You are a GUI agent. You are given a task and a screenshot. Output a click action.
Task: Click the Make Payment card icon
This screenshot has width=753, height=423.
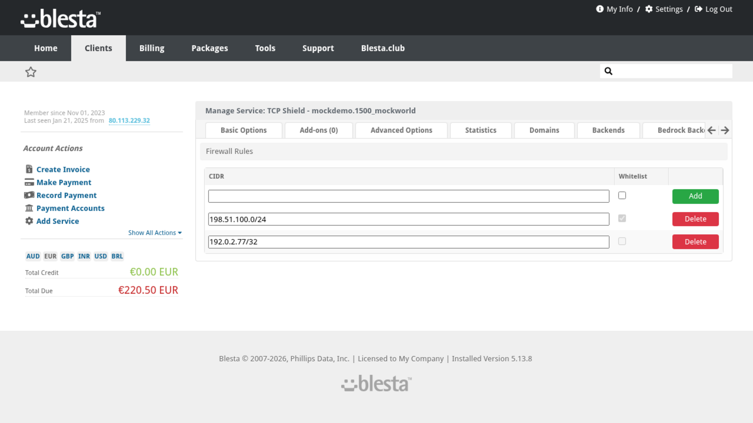[x=29, y=182]
